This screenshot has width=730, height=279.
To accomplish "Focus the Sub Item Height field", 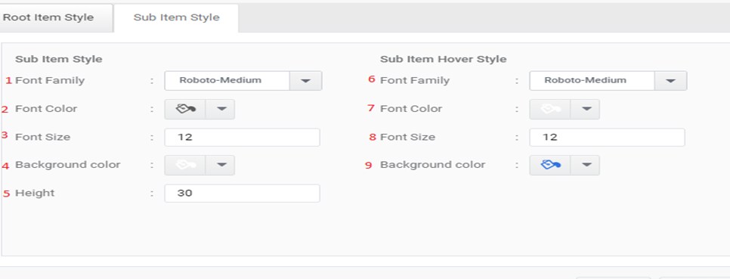I will (242, 194).
